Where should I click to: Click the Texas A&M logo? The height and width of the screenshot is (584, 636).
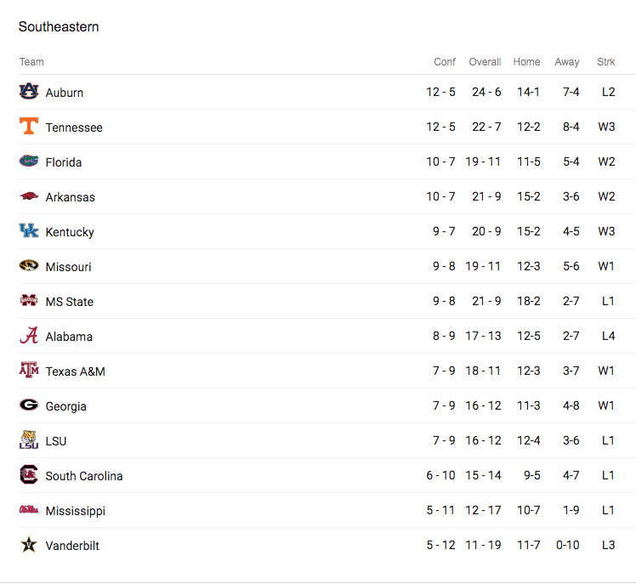[x=29, y=371]
